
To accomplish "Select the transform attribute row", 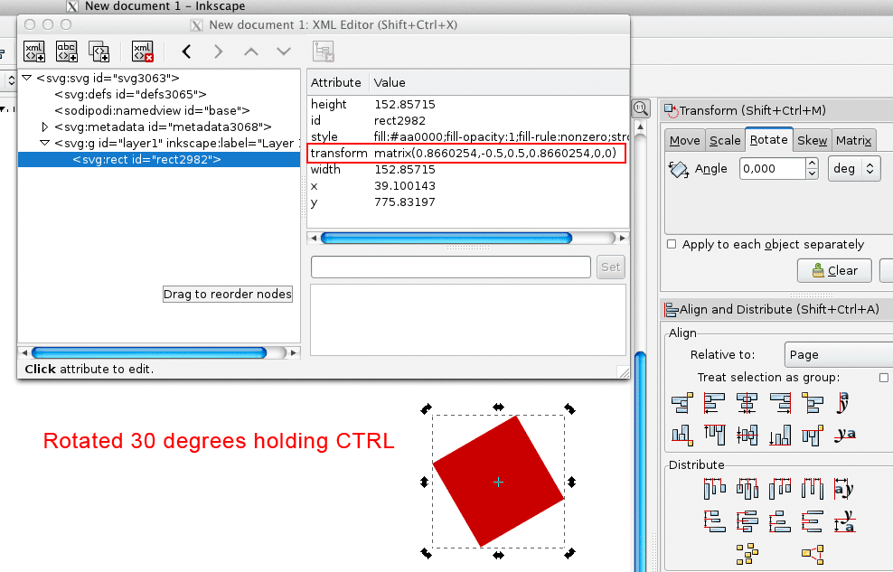I will pyautogui.click(x=465, y=153).
